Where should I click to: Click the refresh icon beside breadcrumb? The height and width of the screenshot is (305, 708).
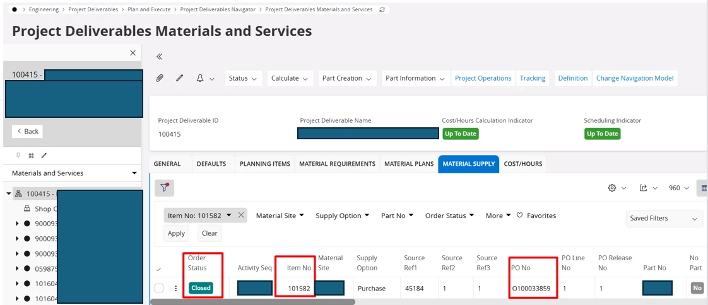pyautogui.click(x=382, y=9)
